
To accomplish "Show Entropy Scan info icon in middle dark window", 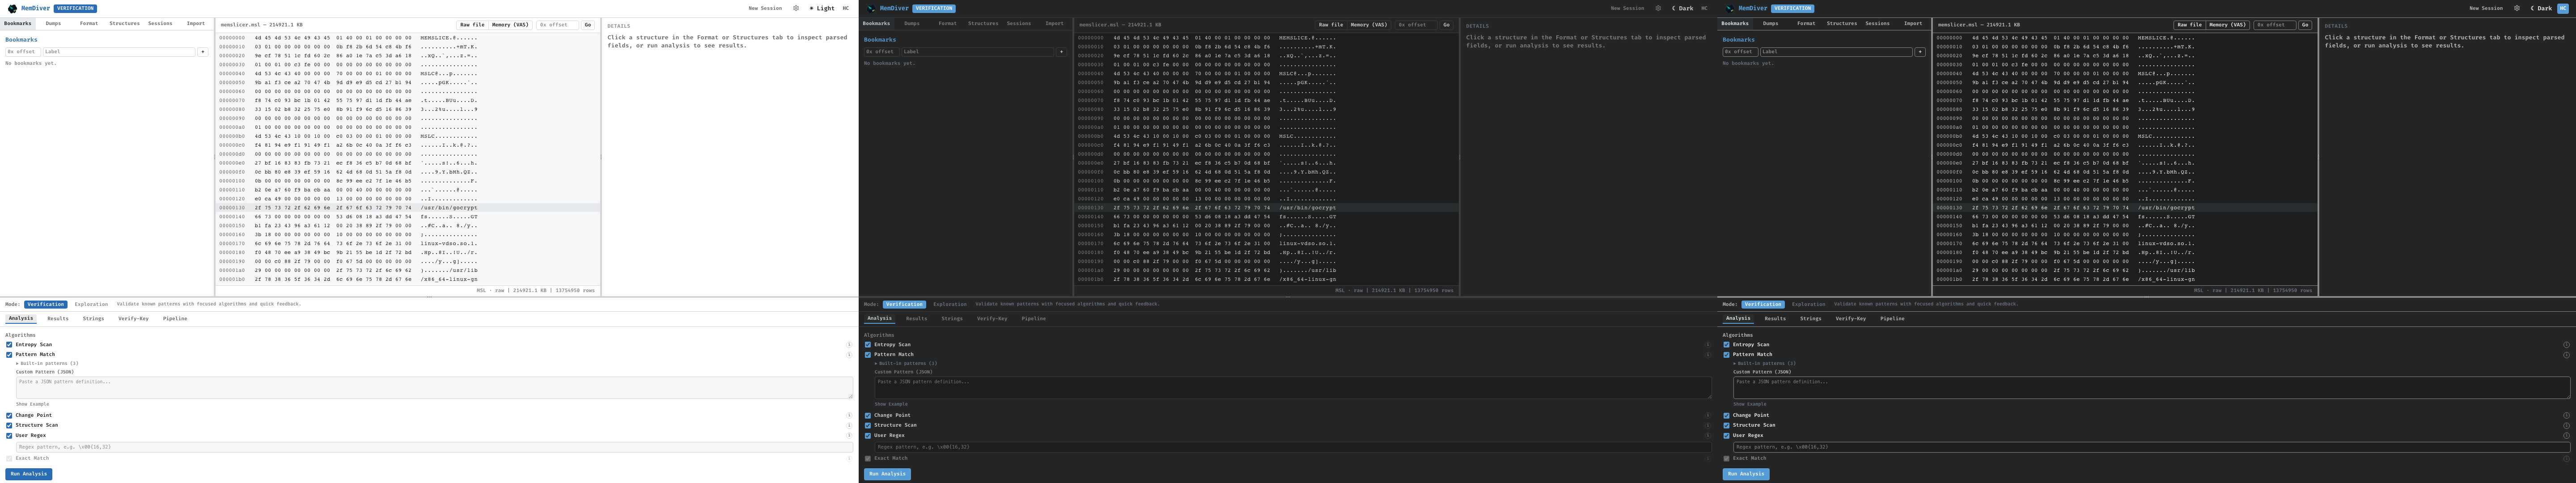I will click(1708, 345).
